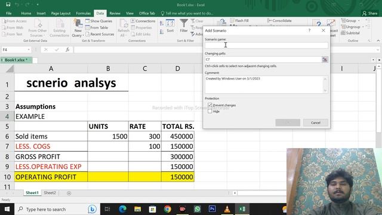This screenshot has height=215, width=382.
Task: Select the OPERATING PROFIT cell
Action: (51, 177)
